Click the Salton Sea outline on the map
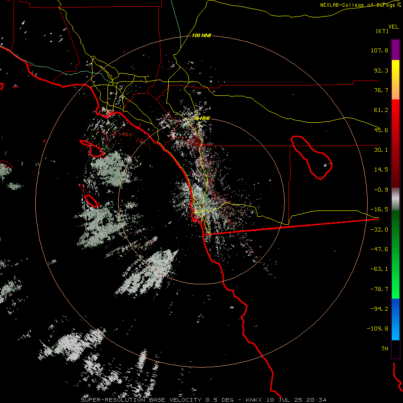Image resolution: width=403 pixels, height=403 pixels. click(312, 157)
